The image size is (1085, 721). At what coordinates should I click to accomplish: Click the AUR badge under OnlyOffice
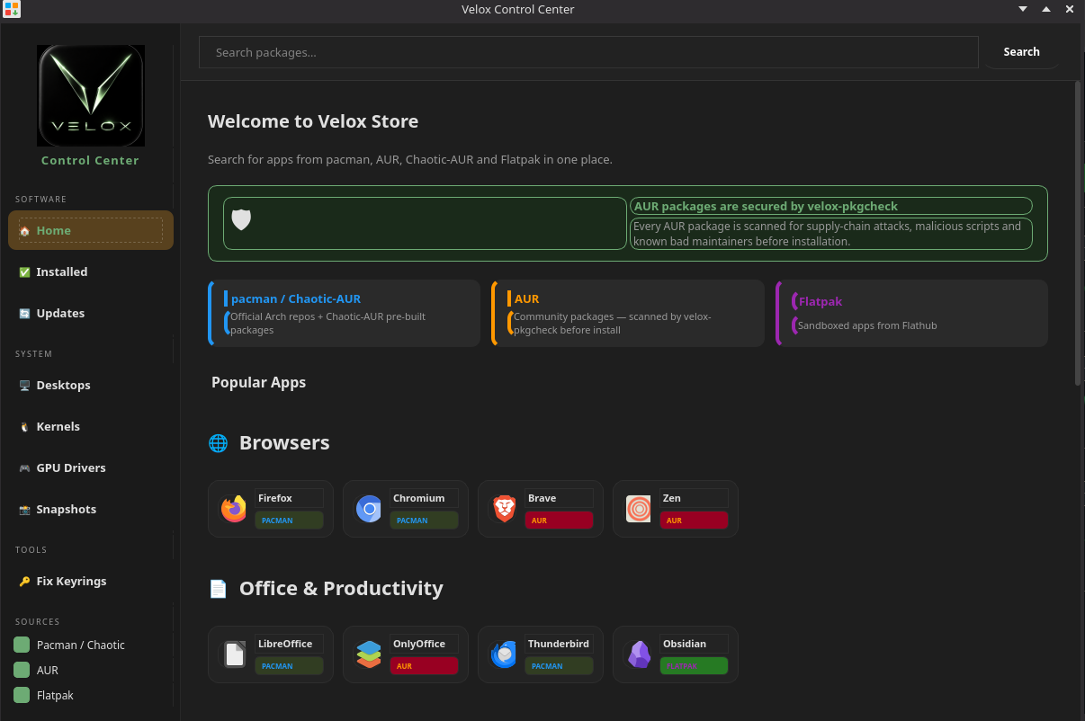tap(424, 666)
